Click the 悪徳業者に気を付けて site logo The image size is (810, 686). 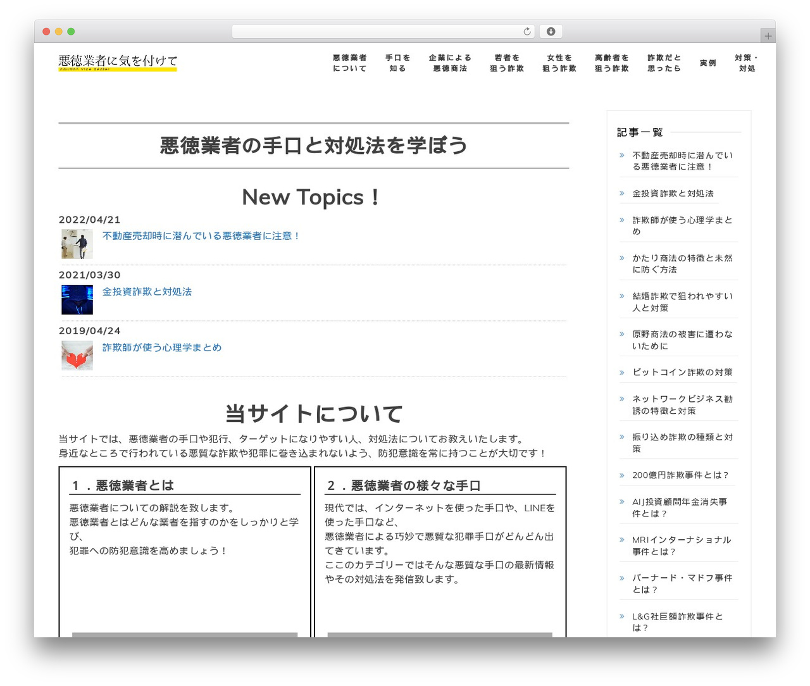(x=118, y=63)
